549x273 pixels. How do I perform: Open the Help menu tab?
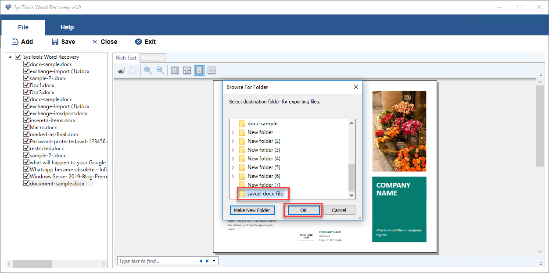coord(67,27)
